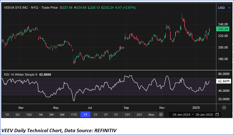Image resolution: width=234 pixels, height=135 pixels.
Task: Click the Mar time axis label
Action: tap(21, 108)
